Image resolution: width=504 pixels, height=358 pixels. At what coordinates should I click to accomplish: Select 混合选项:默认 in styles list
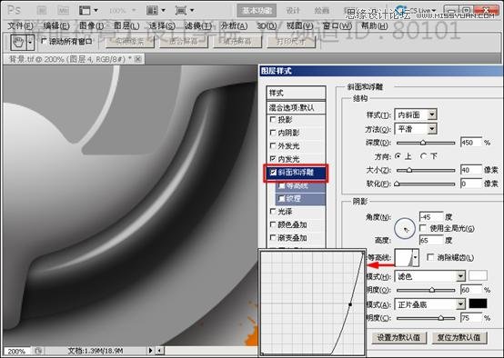point(296,107)
